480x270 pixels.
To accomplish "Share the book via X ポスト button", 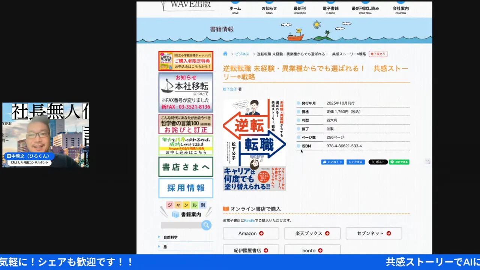I will 378,162.
